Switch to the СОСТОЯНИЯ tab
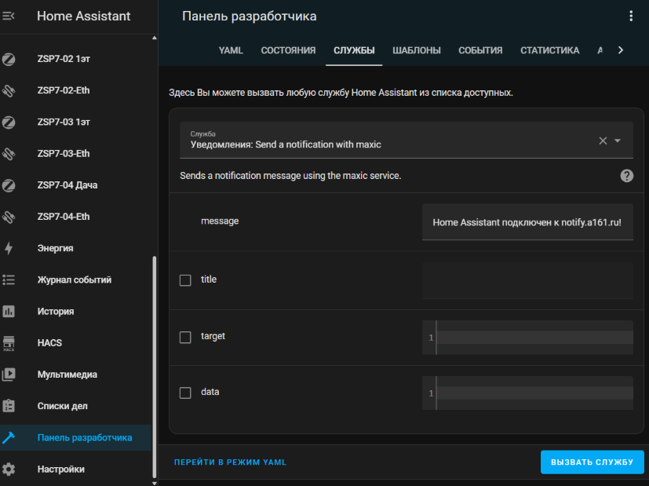 click(288, 50)
